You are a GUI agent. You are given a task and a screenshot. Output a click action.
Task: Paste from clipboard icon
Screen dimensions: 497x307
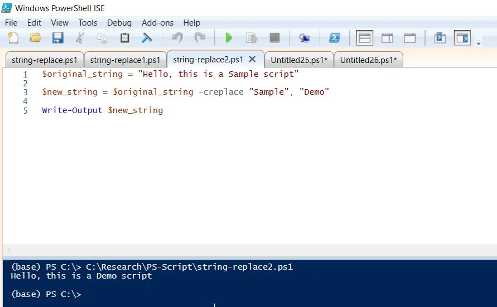coord(124,38)
